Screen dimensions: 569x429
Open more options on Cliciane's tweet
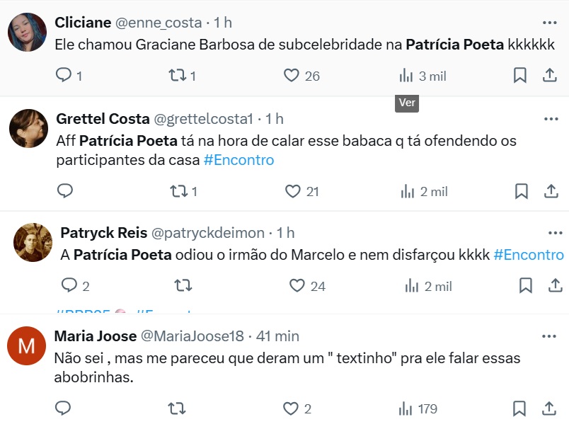click(x=550, y=23)
